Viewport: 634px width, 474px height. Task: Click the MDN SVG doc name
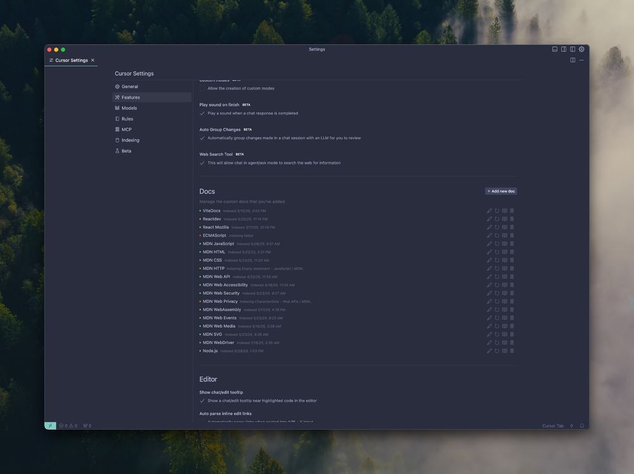point(212,335)
